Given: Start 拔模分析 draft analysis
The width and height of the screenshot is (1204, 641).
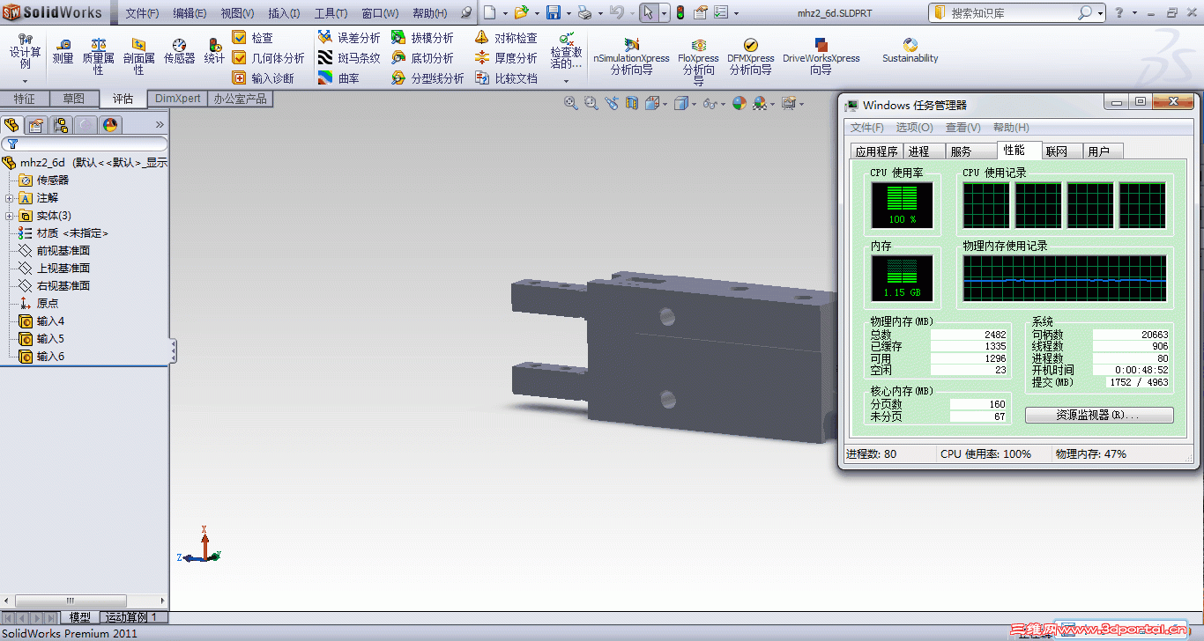Looking at the screenshot, I should click(422, 38).
